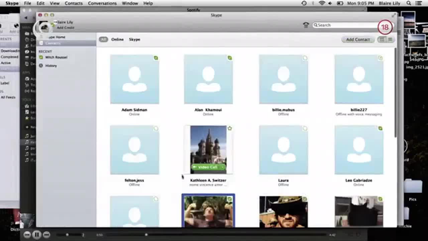Open the Window menu
The height and width of the screenshot is (241, 428).
coord(130,3)
